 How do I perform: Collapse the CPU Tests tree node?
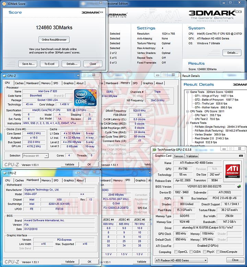(x=188, y=111)
